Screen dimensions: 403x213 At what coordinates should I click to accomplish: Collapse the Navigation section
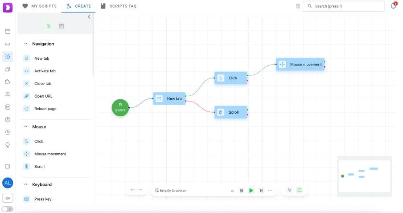[26, 44]
